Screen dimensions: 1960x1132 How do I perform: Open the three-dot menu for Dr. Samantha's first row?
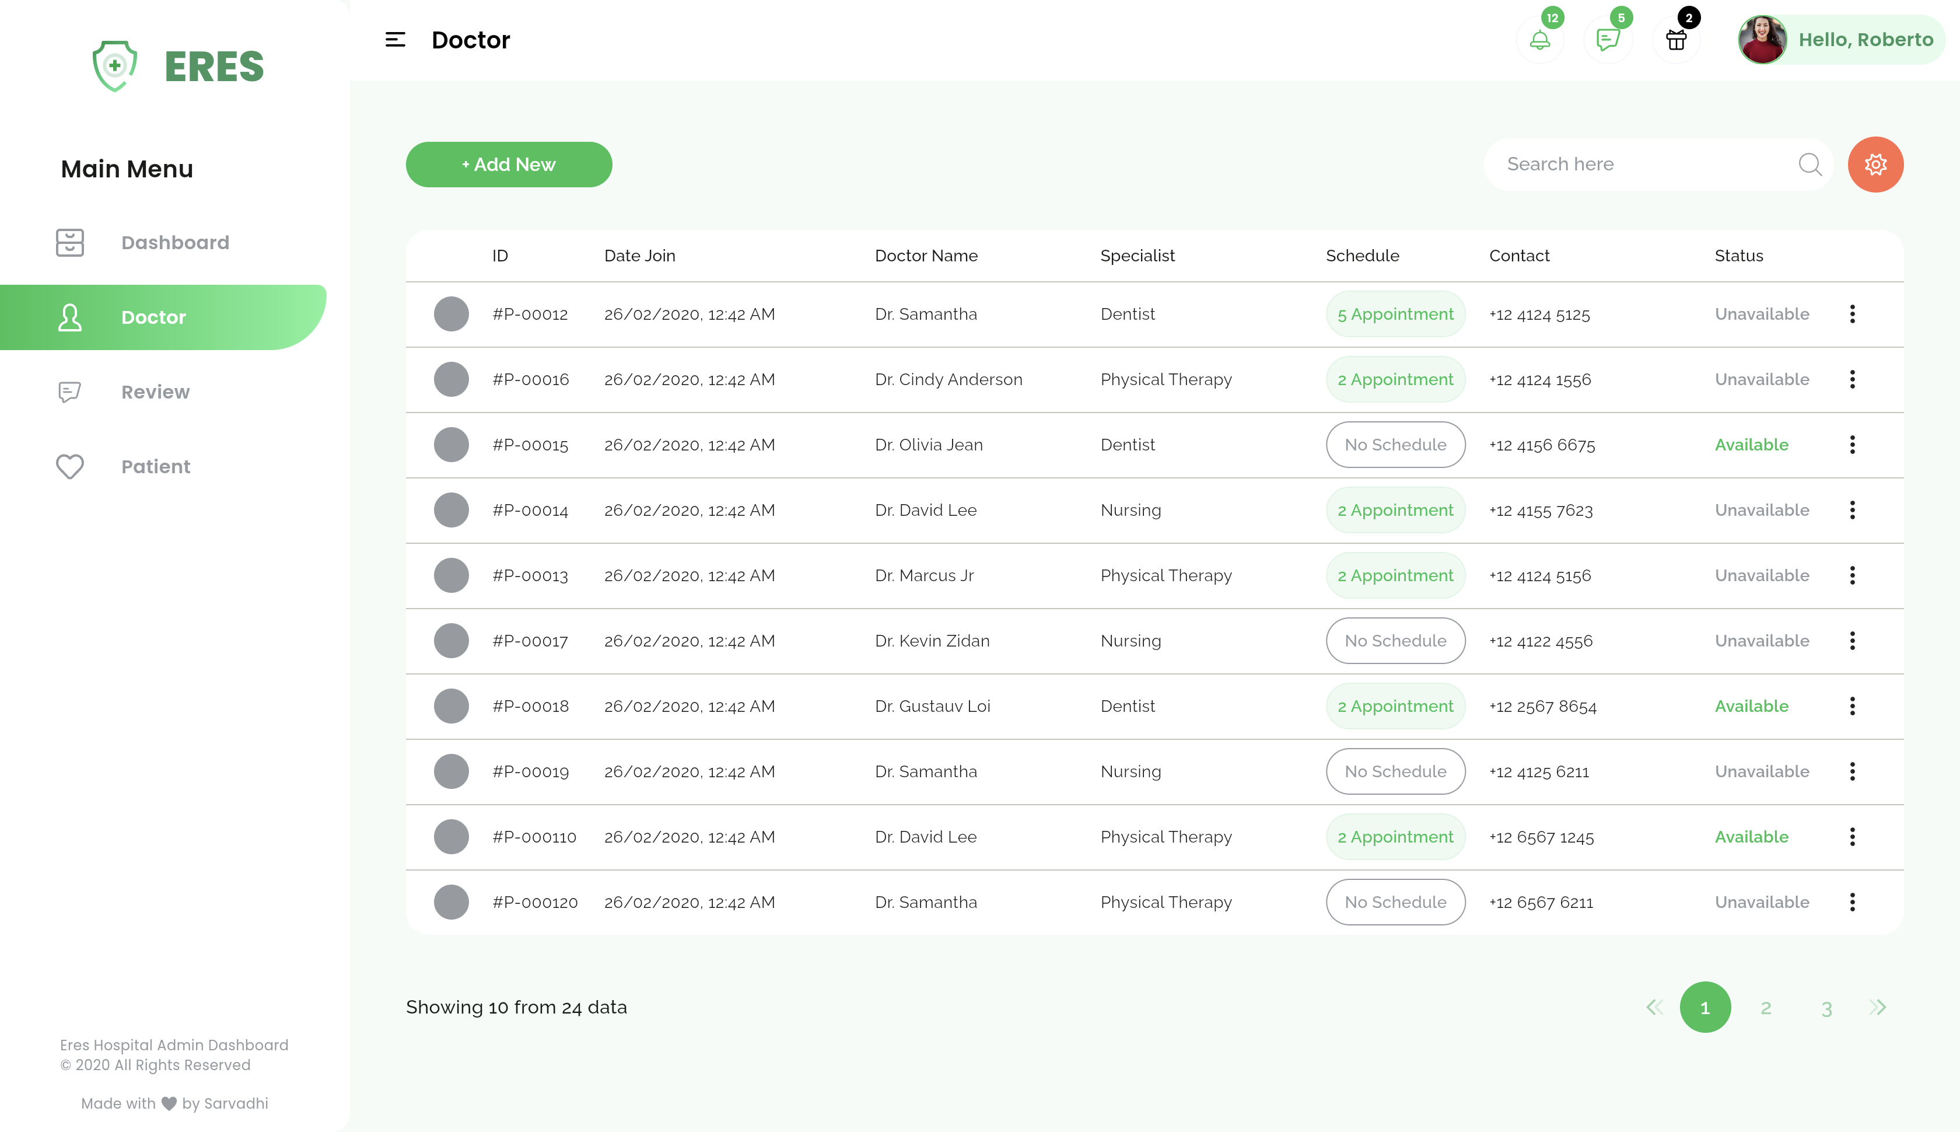(x=1853, y=313)
